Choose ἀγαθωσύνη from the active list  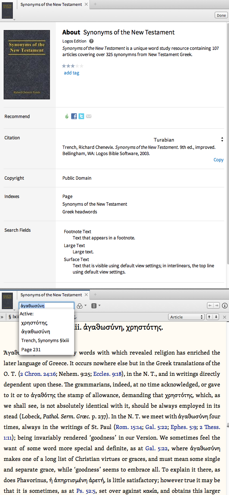(36, 331)
